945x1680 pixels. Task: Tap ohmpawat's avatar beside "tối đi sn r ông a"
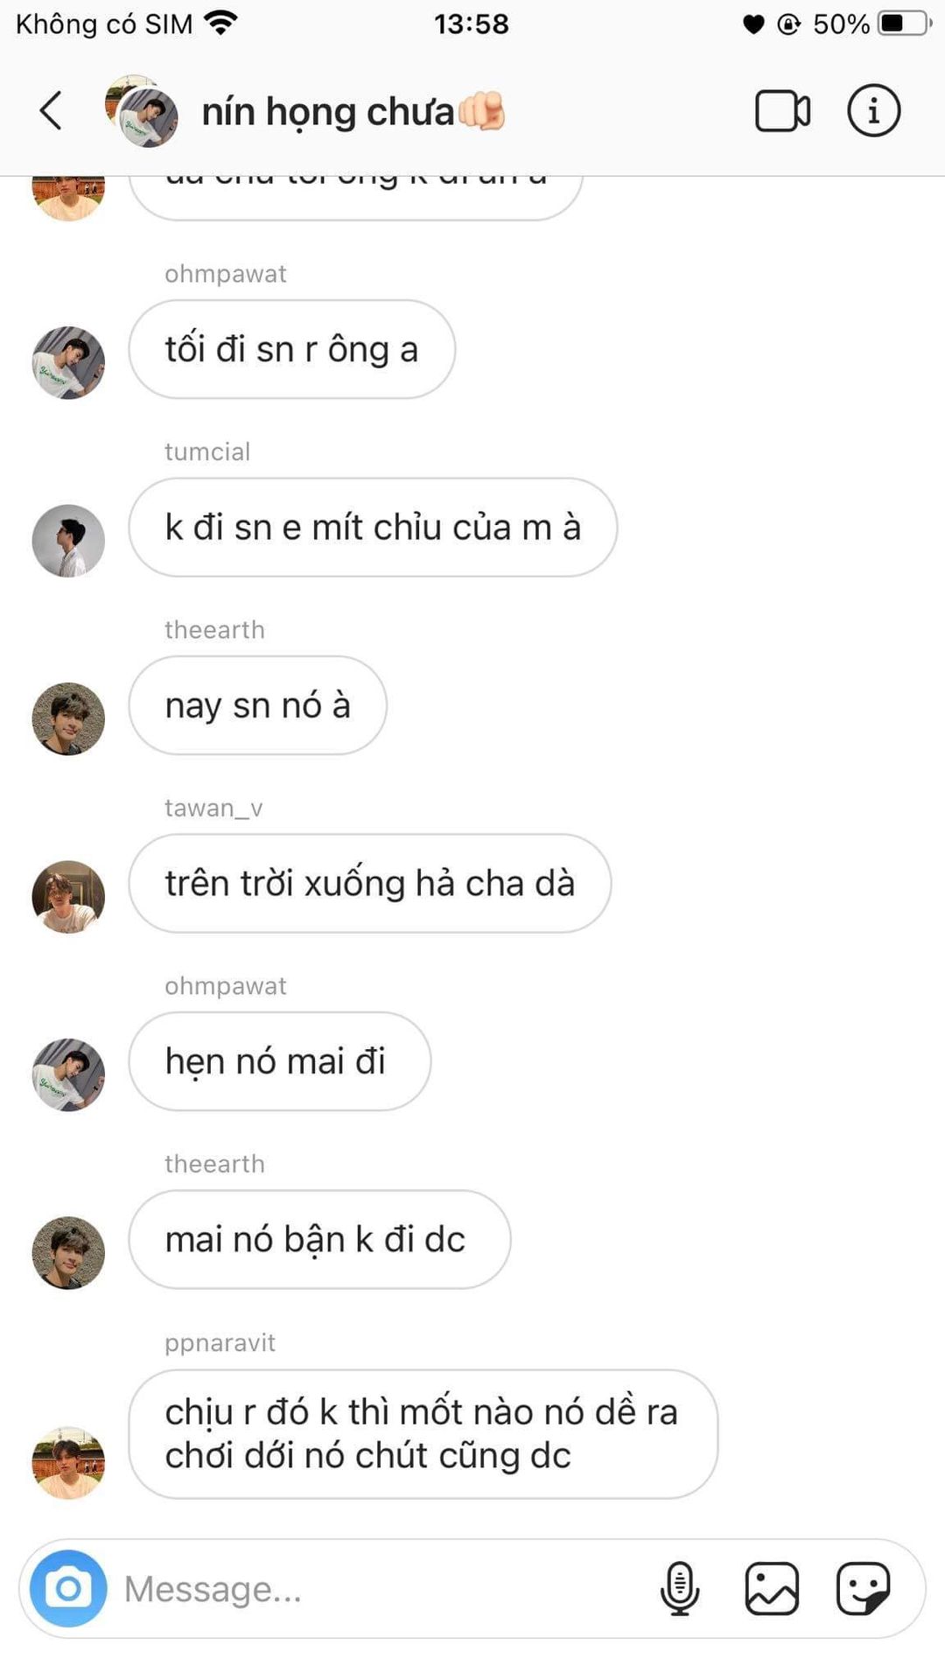point(68,363)
